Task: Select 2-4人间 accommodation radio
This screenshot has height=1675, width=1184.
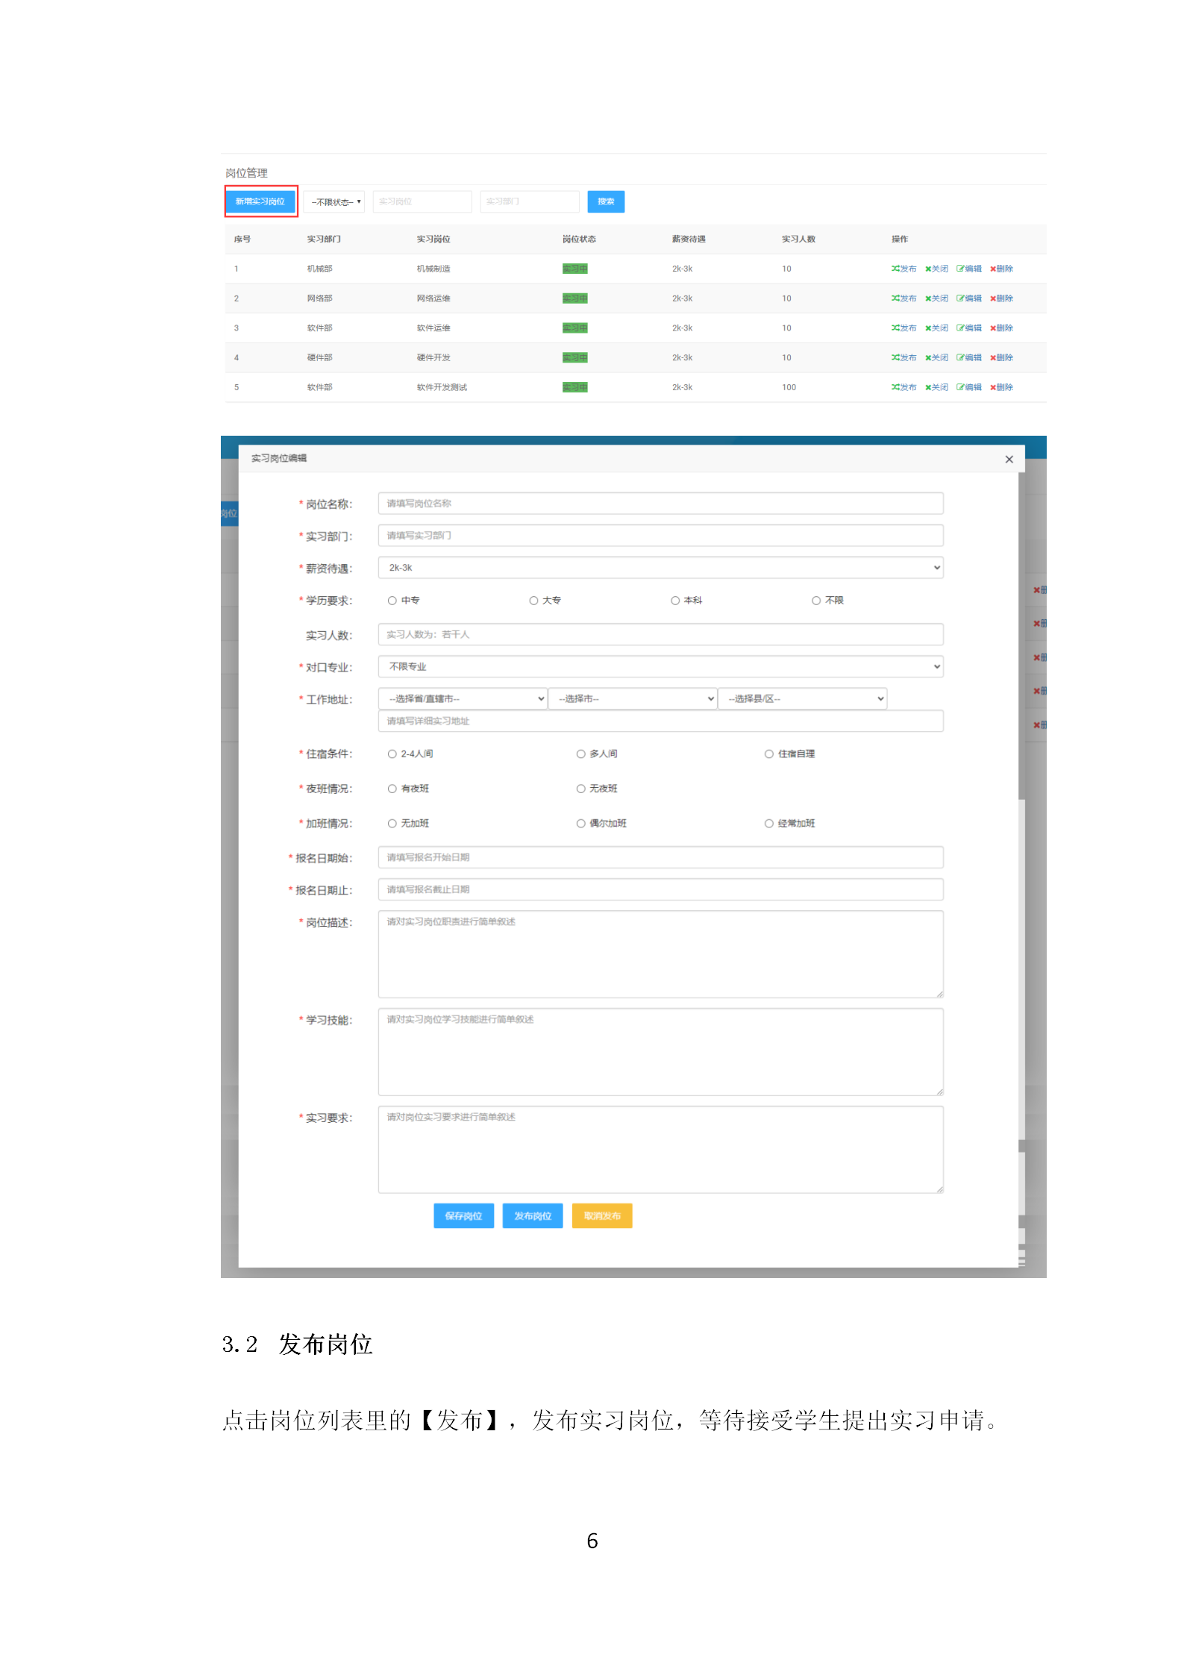Action: [392, 754]
